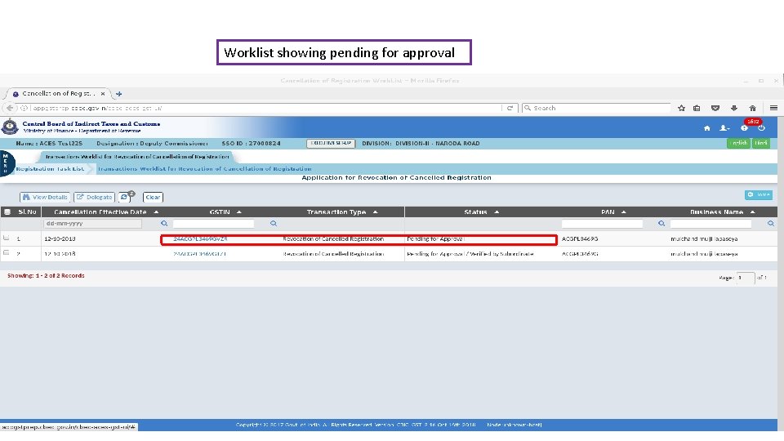Sort by Cancellation Effective Date arrow
784x441 pixels.
click(x=156, y=212)
